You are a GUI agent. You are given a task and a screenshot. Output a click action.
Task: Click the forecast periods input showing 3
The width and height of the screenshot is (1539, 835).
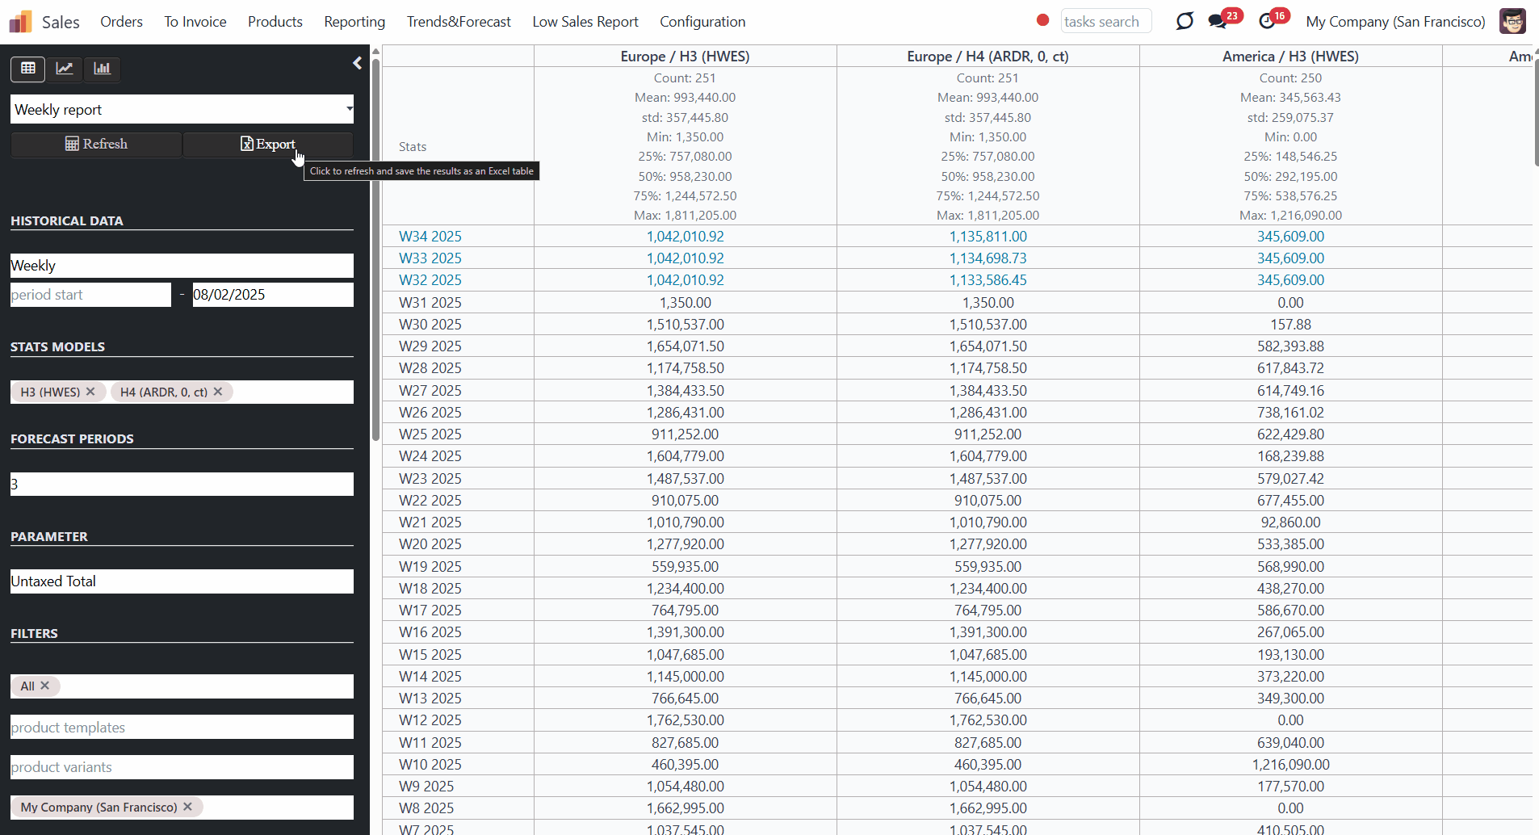[x=182, y=485]
